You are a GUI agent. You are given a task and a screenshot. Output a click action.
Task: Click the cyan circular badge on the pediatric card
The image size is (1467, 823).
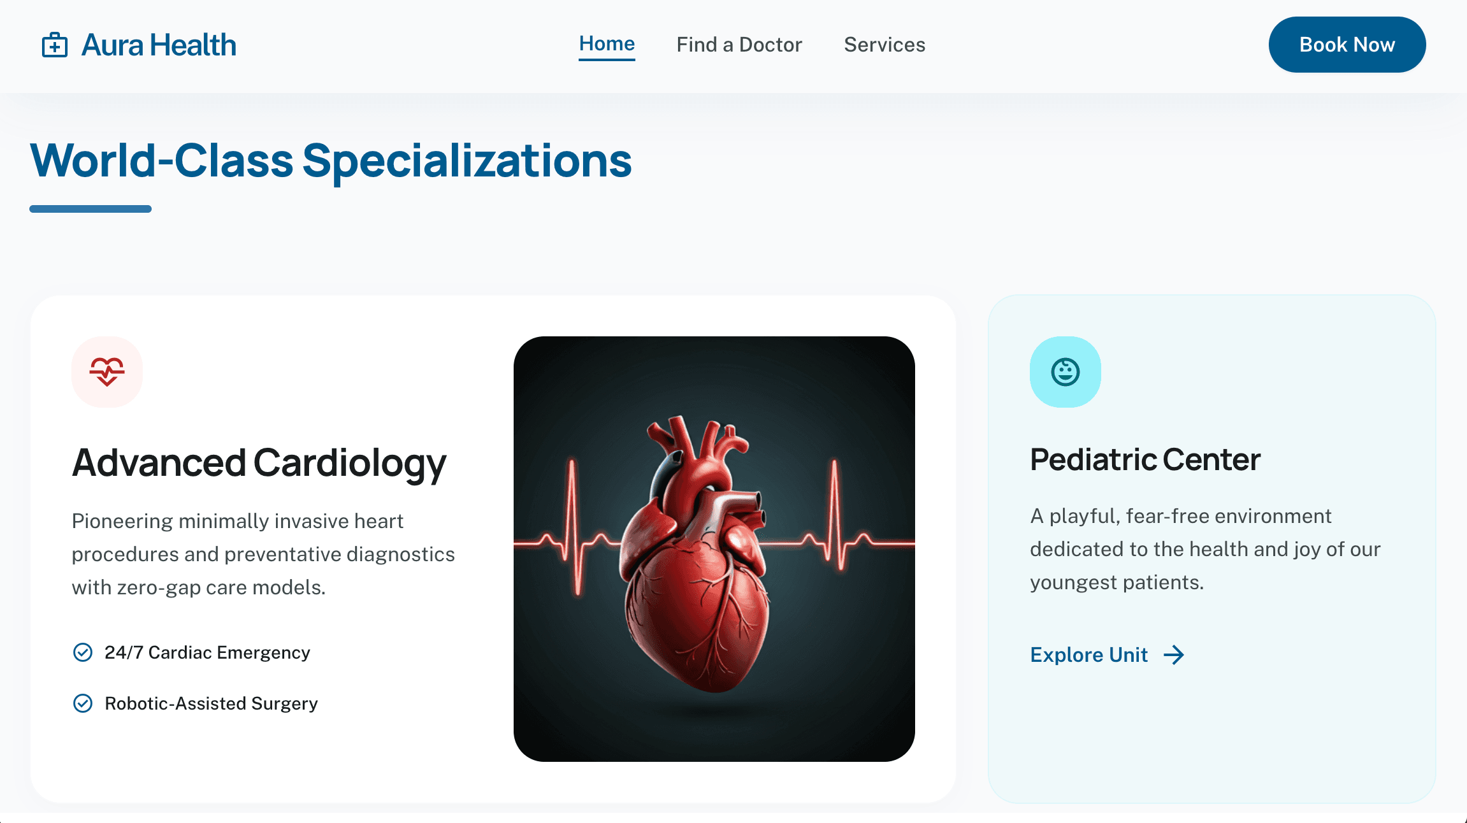[1065, 371]
